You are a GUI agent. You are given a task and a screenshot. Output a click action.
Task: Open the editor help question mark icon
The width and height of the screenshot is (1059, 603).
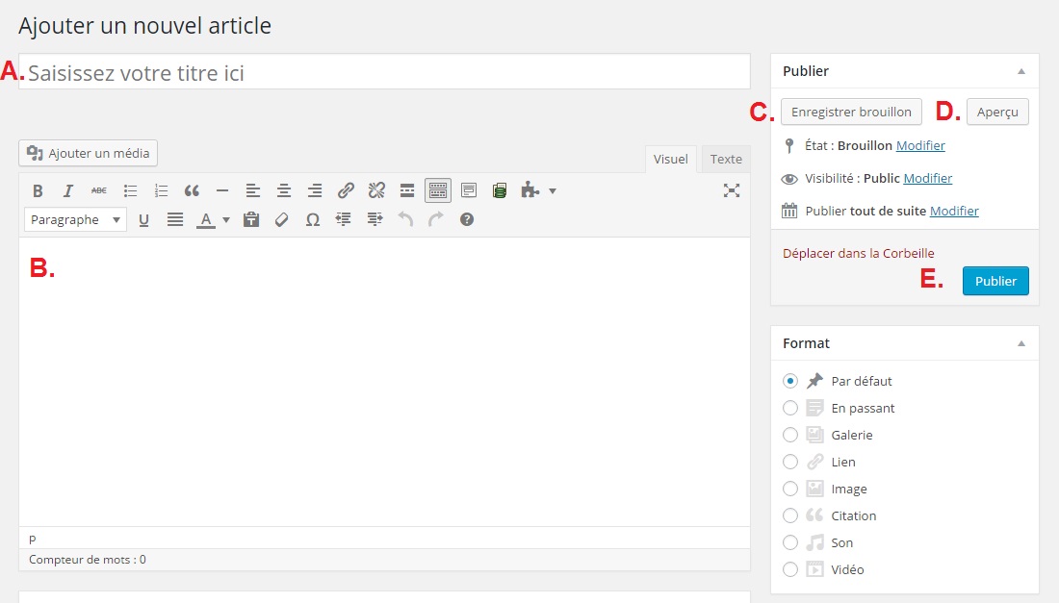tap(467, 219)
